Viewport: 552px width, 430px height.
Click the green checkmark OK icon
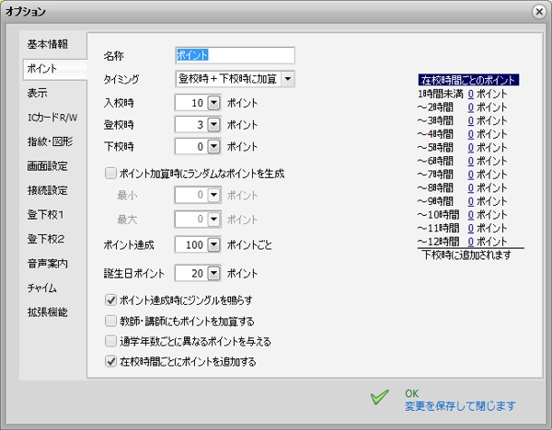tap(379, 398)
